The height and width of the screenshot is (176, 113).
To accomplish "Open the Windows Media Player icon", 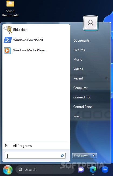I will pos(8,51).
